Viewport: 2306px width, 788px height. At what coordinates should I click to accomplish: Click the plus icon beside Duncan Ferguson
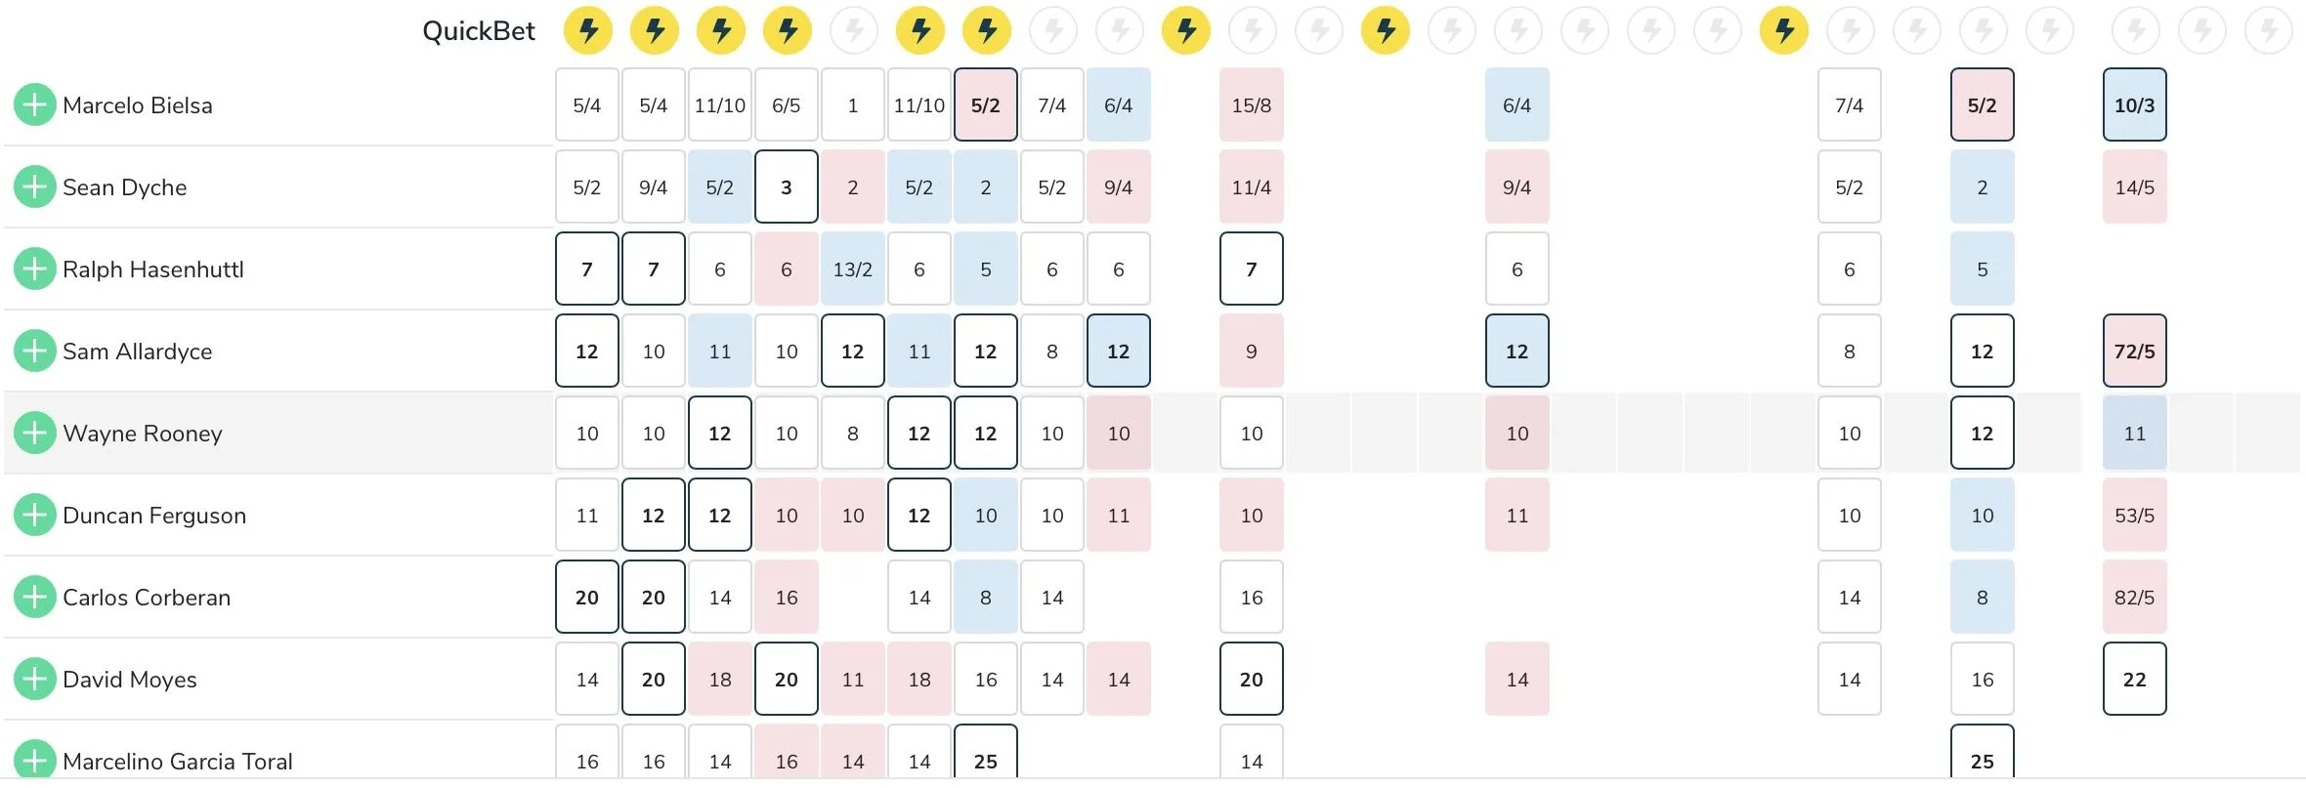[34, 515]
